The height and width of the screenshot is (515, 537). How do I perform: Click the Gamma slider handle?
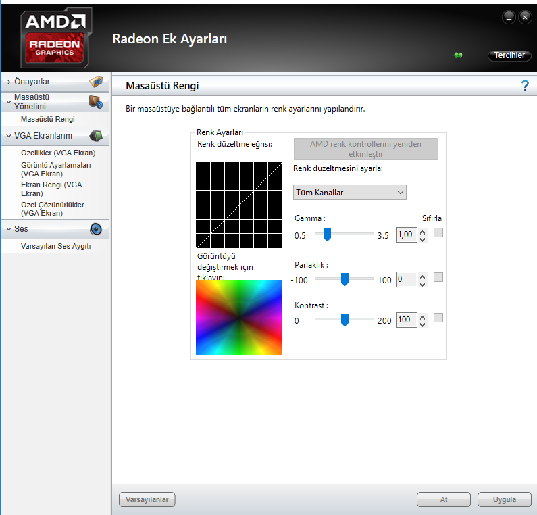tap(327, 235)
